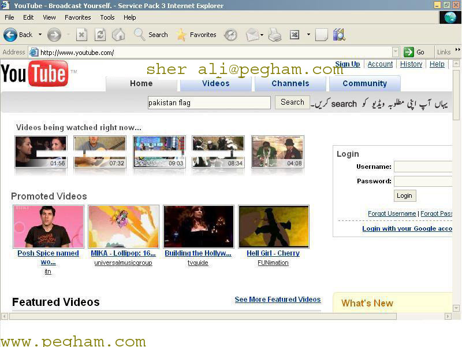Switch to the Channels tab
This screenshot has height=347, width=462.
click(x=290, y=83)
